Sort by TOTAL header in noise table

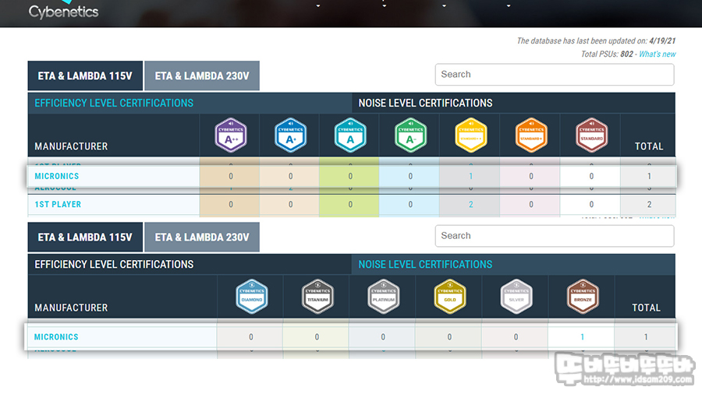tap(649, 146)
